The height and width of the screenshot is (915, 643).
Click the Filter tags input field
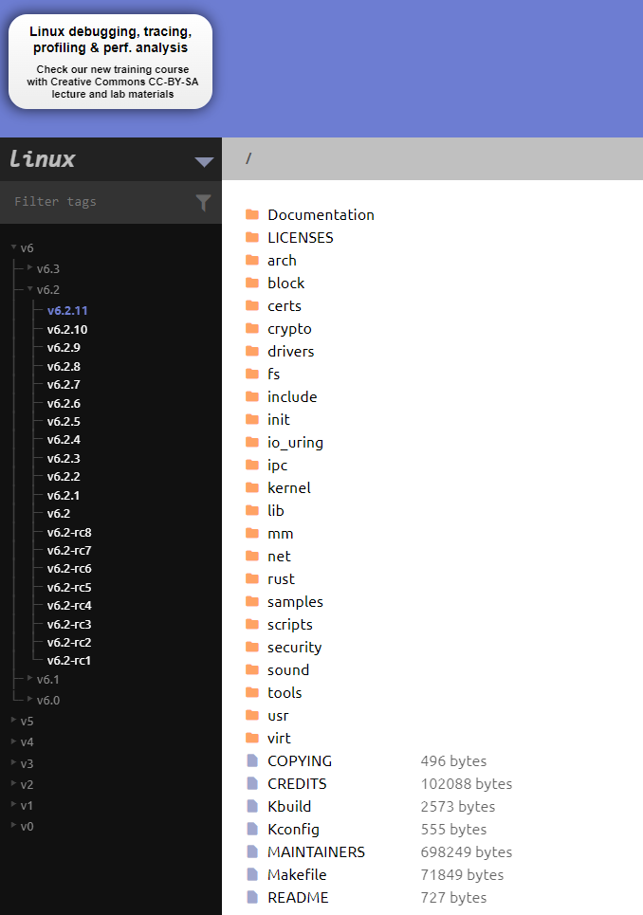pos(100,202)
